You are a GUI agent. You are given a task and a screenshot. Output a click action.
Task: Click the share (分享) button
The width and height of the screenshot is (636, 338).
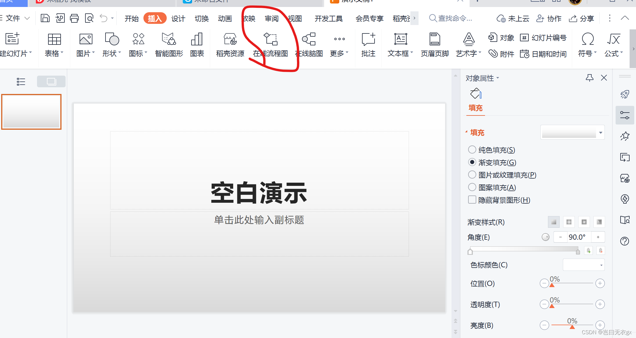[581, 19]
